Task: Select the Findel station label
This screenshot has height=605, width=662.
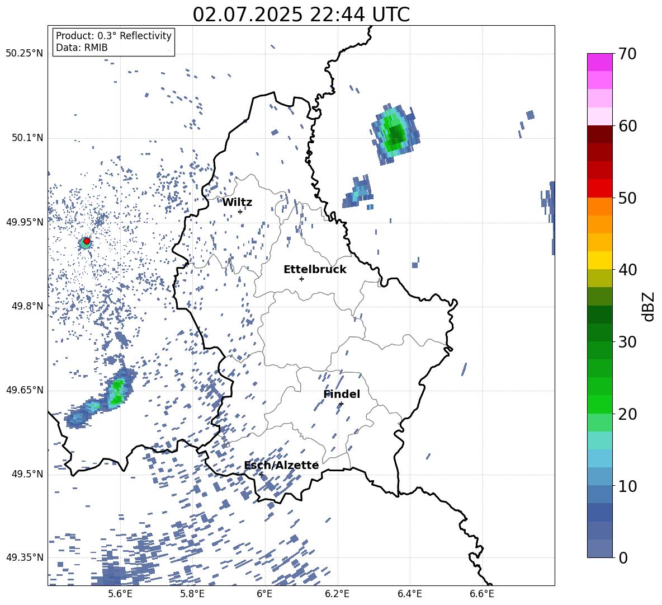Action: click(x=342, y=394)
